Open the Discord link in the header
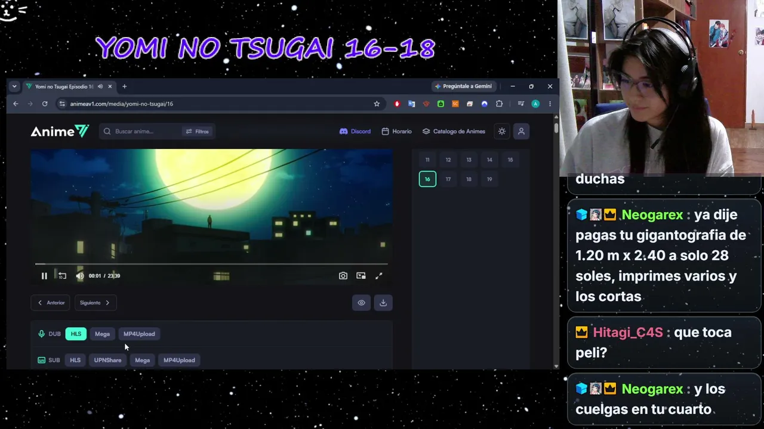This screenshot has width=764, height=429. tap(355, 131)
